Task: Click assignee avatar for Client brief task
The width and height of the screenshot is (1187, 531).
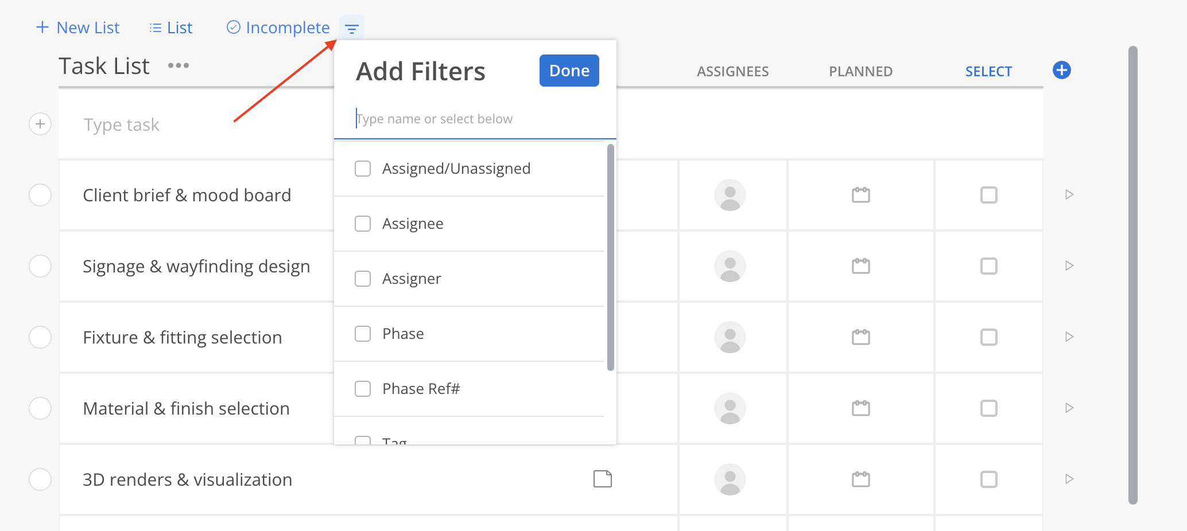Action: [x=730, y=195]
